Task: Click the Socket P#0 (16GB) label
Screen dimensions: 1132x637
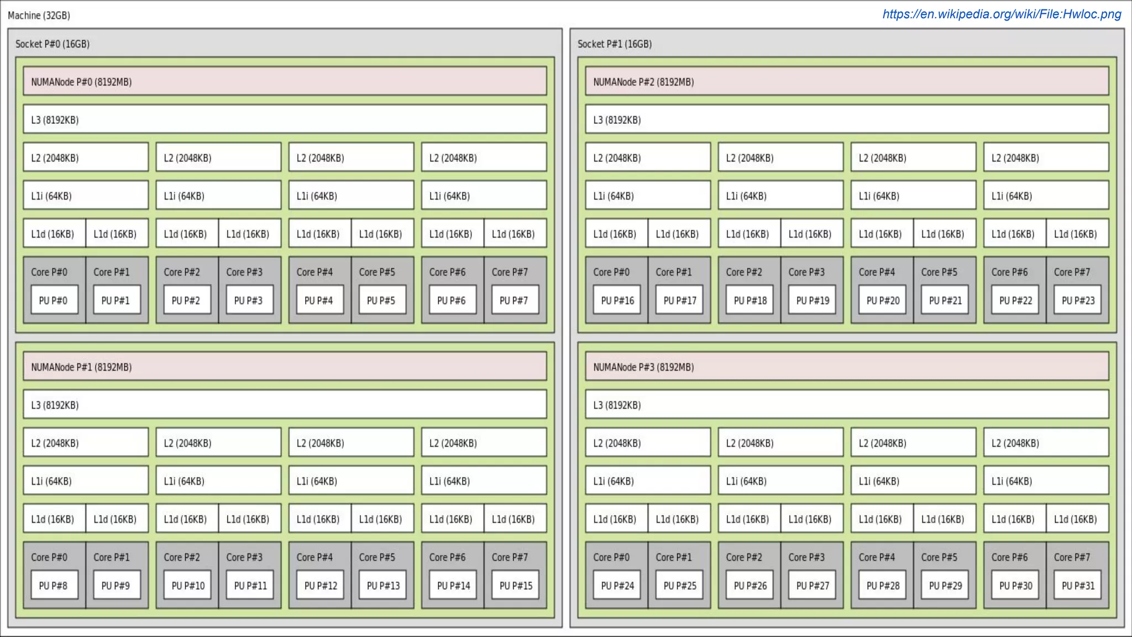Action: point(53,44)
